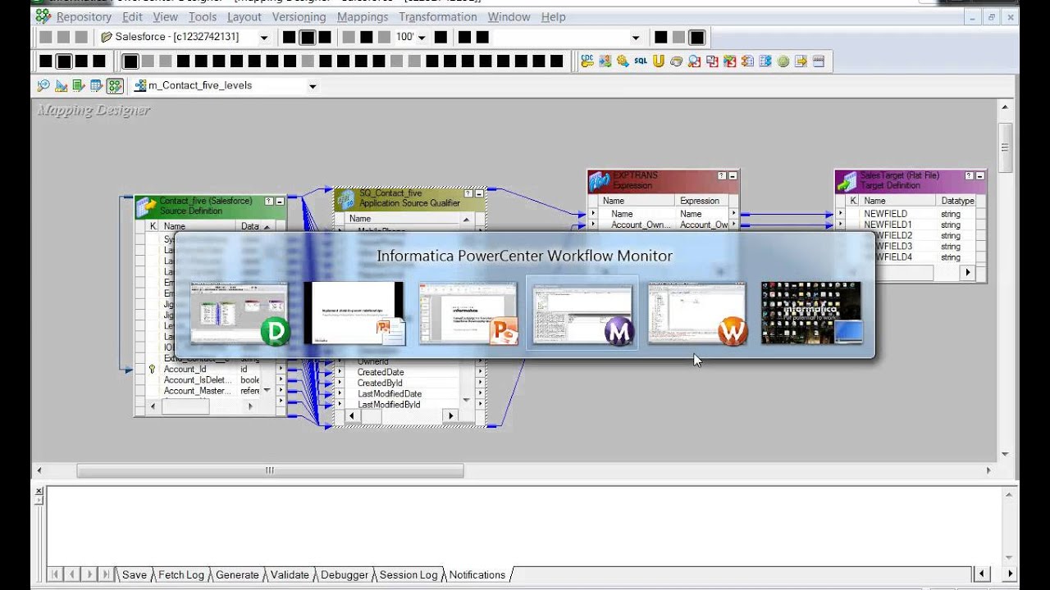
Task: Switch to PowerPoint slideshow file thumbnail
Action: coord(354,314)
